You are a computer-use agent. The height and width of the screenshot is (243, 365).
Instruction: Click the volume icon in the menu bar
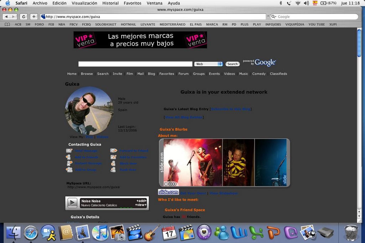306,3
